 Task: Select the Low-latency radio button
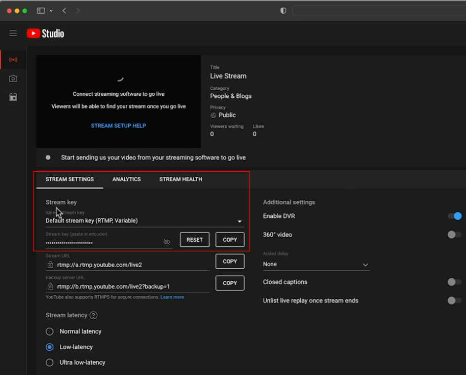(50, 347)
